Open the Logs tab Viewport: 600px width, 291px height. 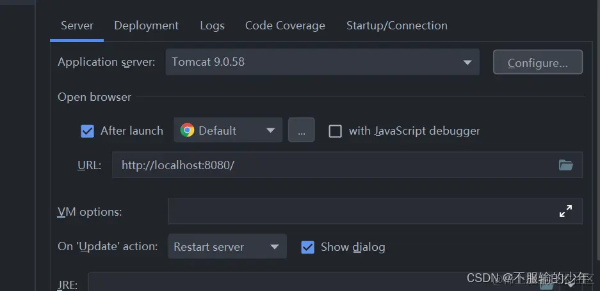[x=212, y=26]
